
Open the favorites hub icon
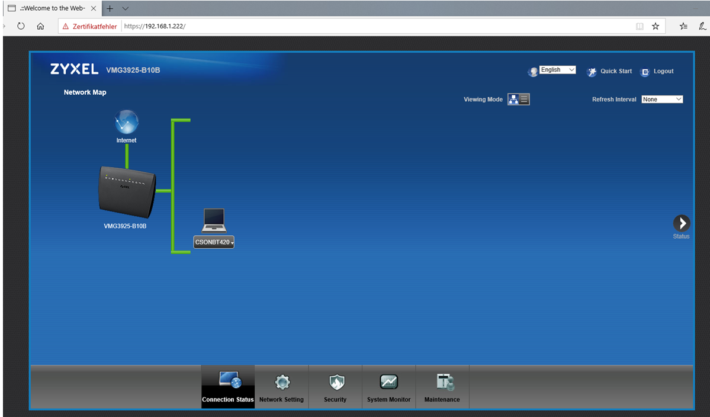683,26
